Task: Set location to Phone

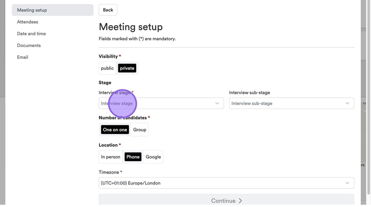Action: [x=133, y=157]
